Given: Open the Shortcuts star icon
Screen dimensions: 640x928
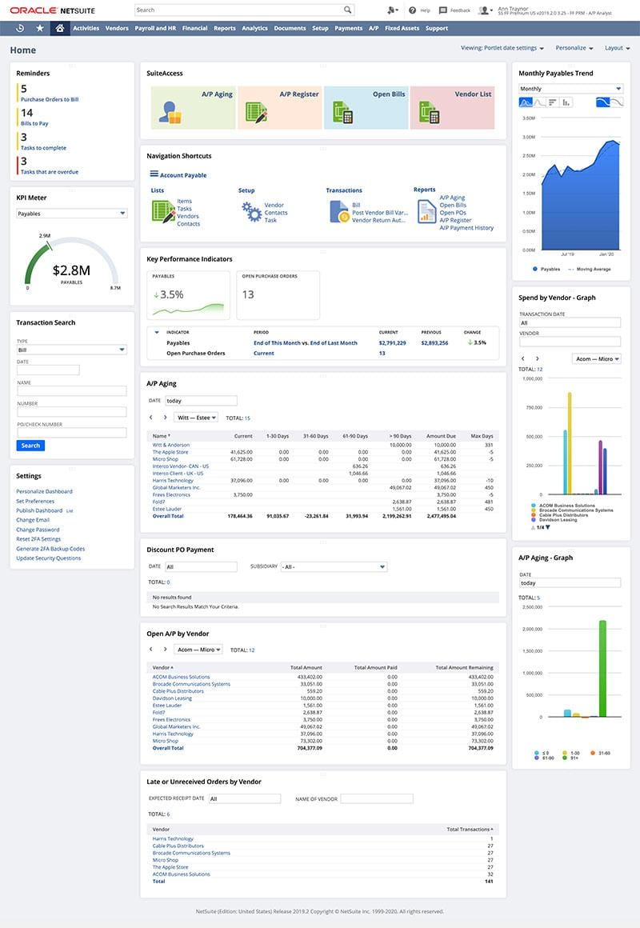Looking at the screenshot, I should tap(40, 28).
